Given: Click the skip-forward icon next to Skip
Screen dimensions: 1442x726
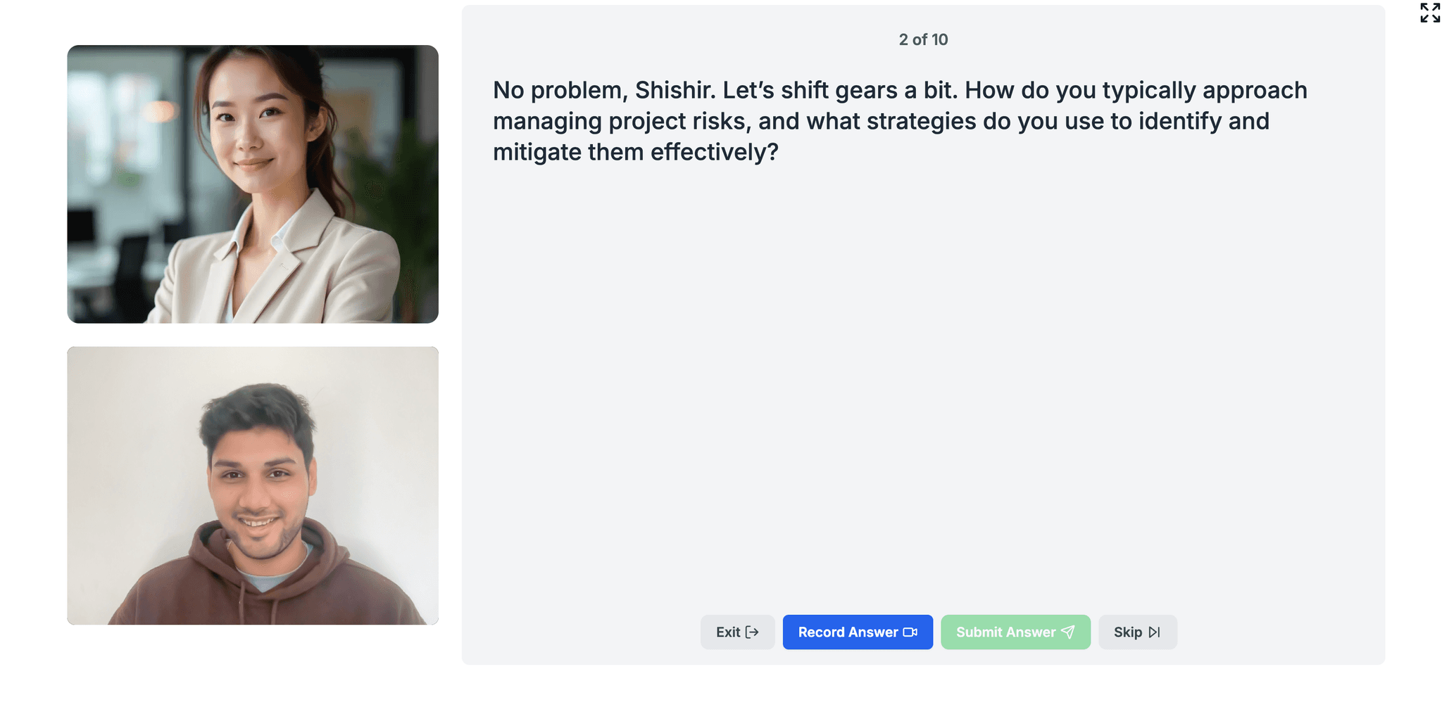Looking at the screenshot, I should coord(1155,632).
